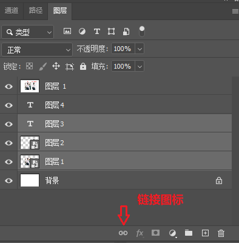Expand the 不透明度 slider arrow
239x243 pixels.
[140, 49]
